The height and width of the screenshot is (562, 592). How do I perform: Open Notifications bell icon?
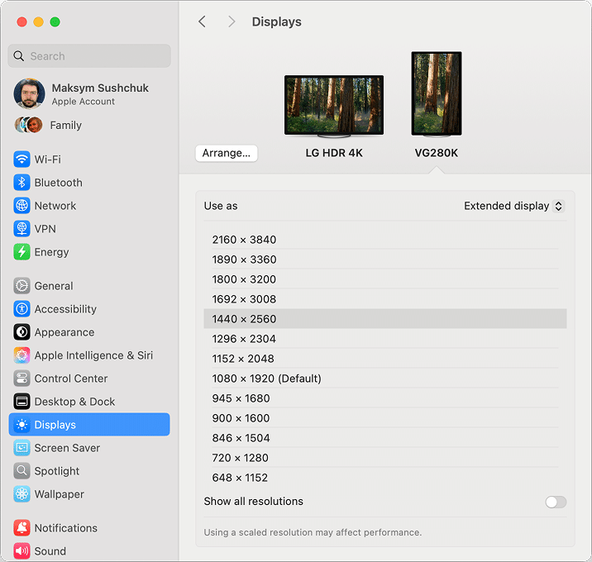point(22,528)
